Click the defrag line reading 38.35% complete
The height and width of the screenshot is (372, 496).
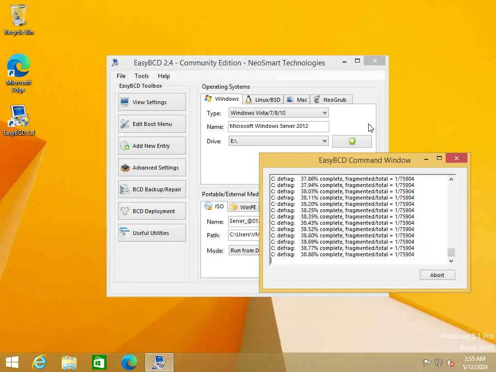[342, 217]
